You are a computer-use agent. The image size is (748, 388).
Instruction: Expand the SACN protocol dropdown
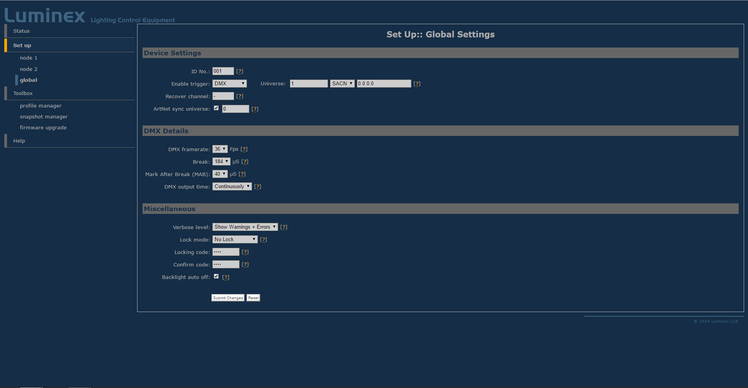(x=342, y=84)
